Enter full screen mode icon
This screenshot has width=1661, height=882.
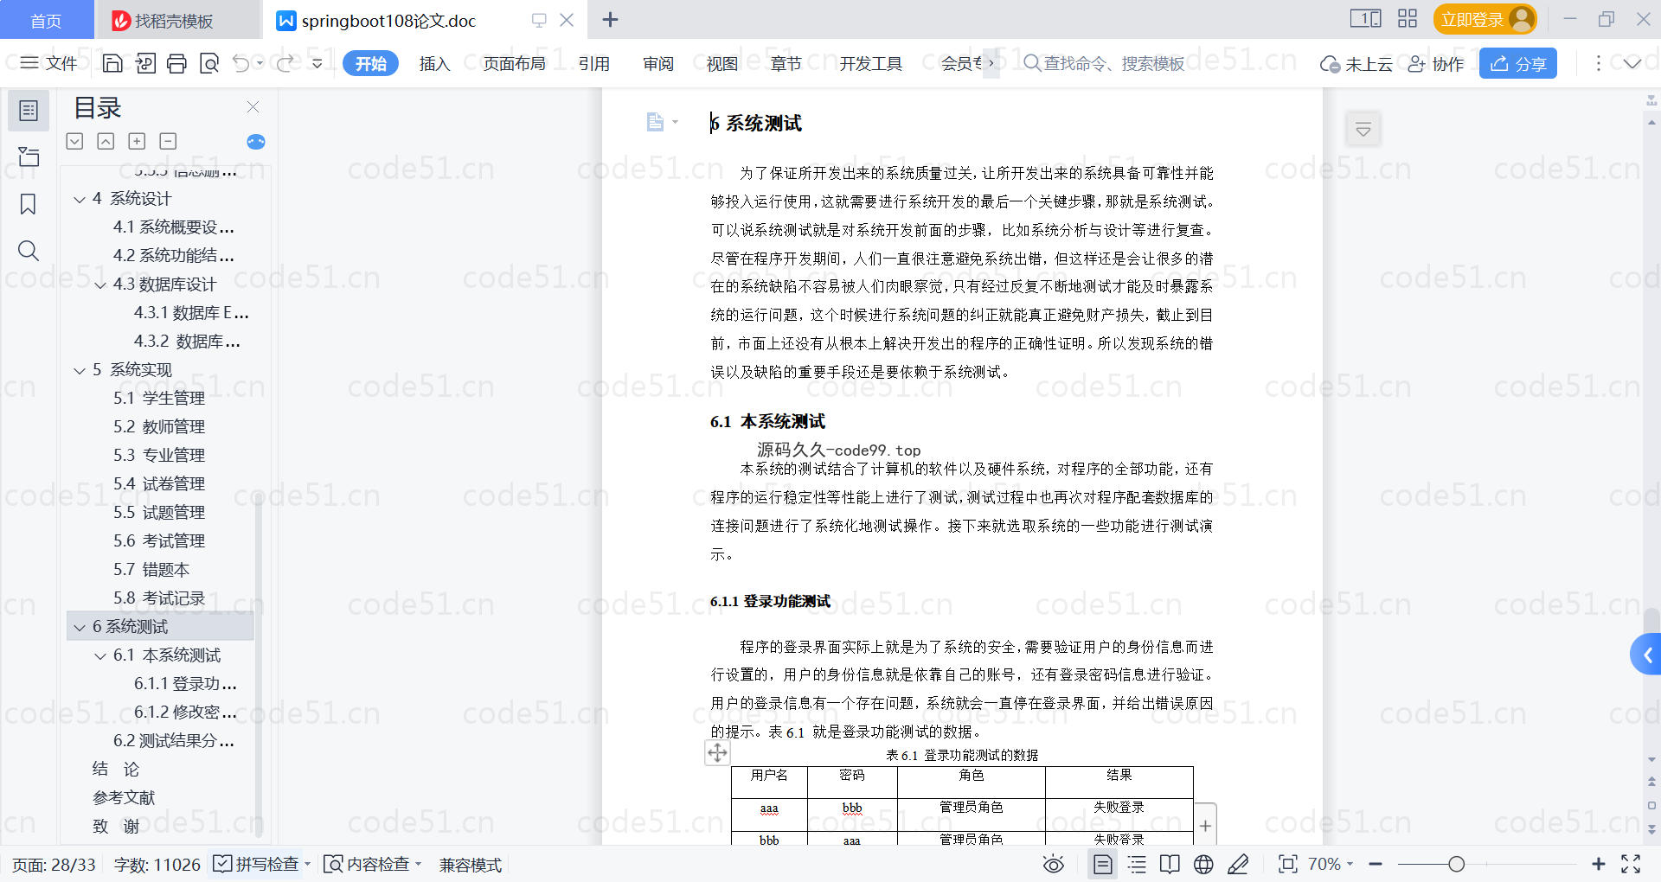pyautogui.click(x=1631, y=864)
